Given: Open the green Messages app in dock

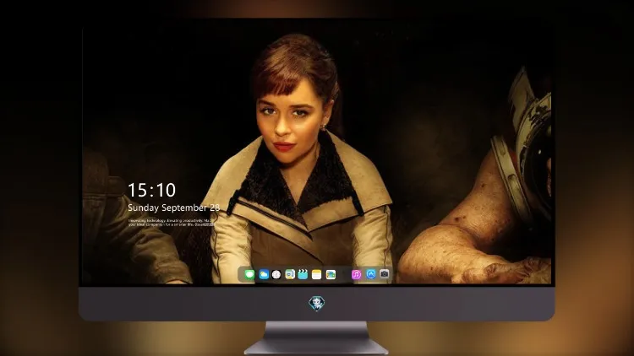Looking at the screenshot, I should pyautogui.click(x=249, y=274).
